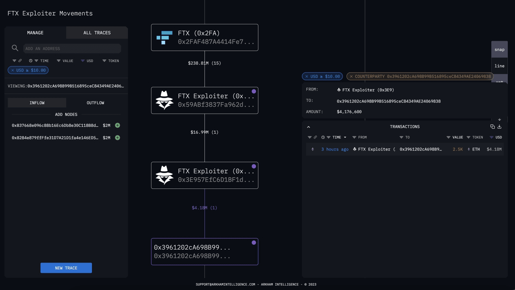This screenshot has width=515, height=290.
Task: Open the USD filter in the left panel
Action: (87, 61)
